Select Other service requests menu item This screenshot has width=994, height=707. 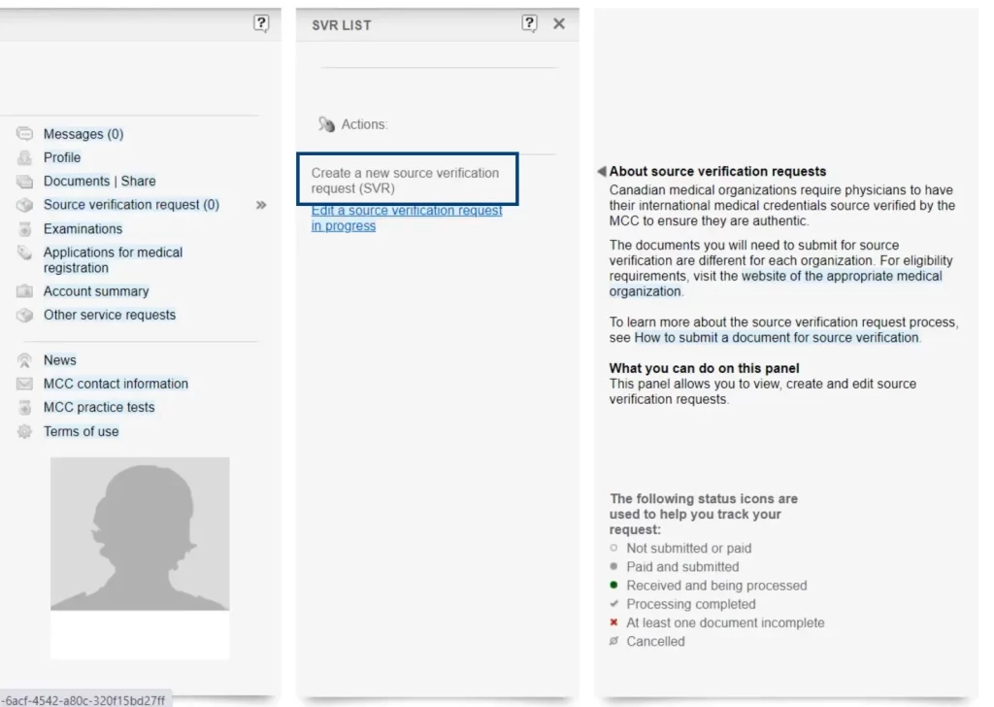[110, 315]
